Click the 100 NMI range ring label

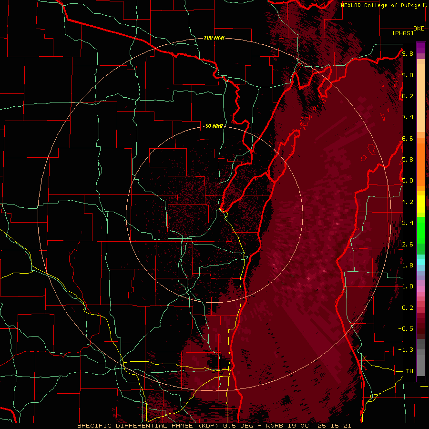pyautogui.click(x=214, y=38)
